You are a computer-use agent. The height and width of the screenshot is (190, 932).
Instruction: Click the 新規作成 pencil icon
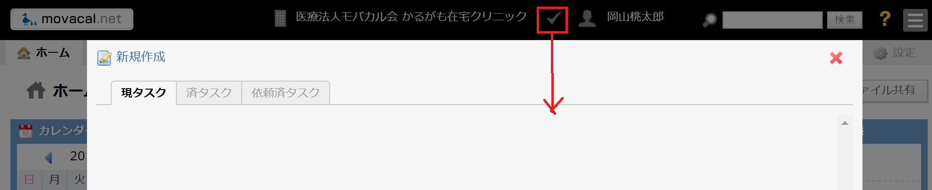click(104, 58)
